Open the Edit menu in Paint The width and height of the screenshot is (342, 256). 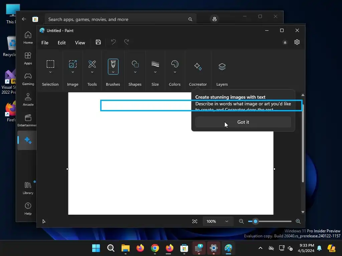tap(61, 43)
